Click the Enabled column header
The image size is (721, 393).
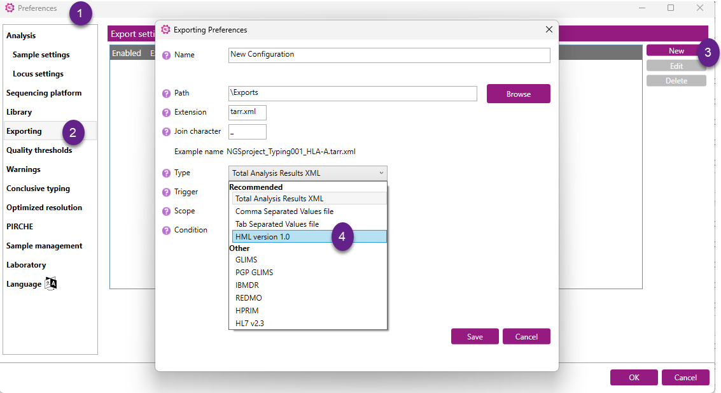point(127,53)
